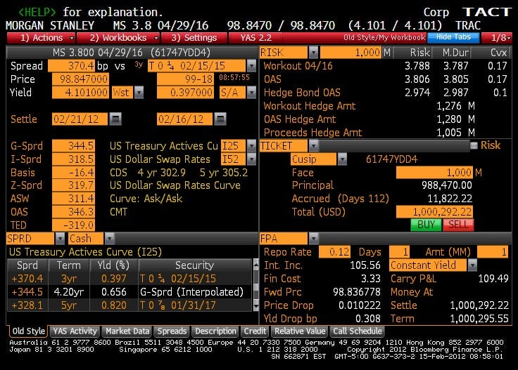
Task: Click the Repo Rate field 0.12
Action: pos(334,252)
